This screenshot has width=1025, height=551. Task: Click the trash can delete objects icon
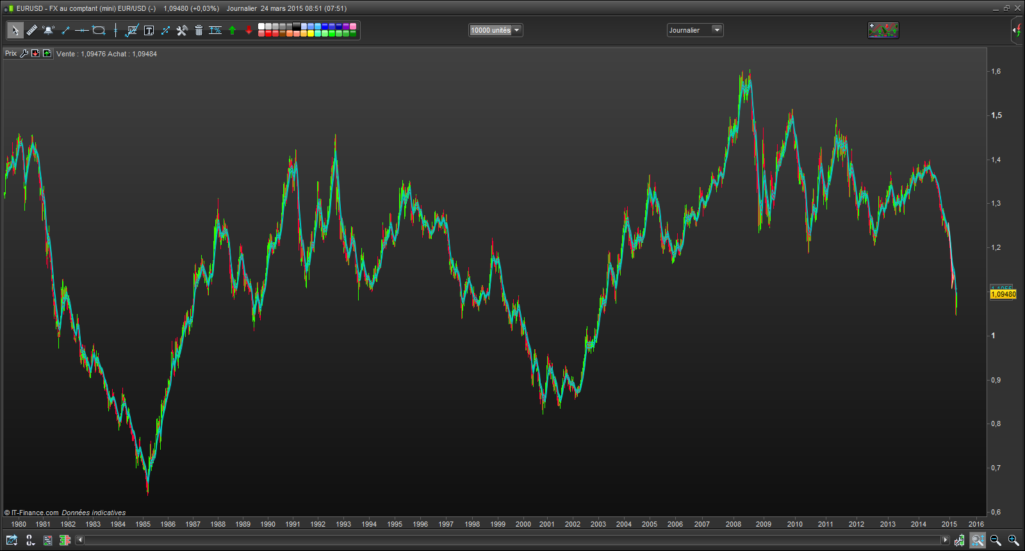tap(199, 30)
